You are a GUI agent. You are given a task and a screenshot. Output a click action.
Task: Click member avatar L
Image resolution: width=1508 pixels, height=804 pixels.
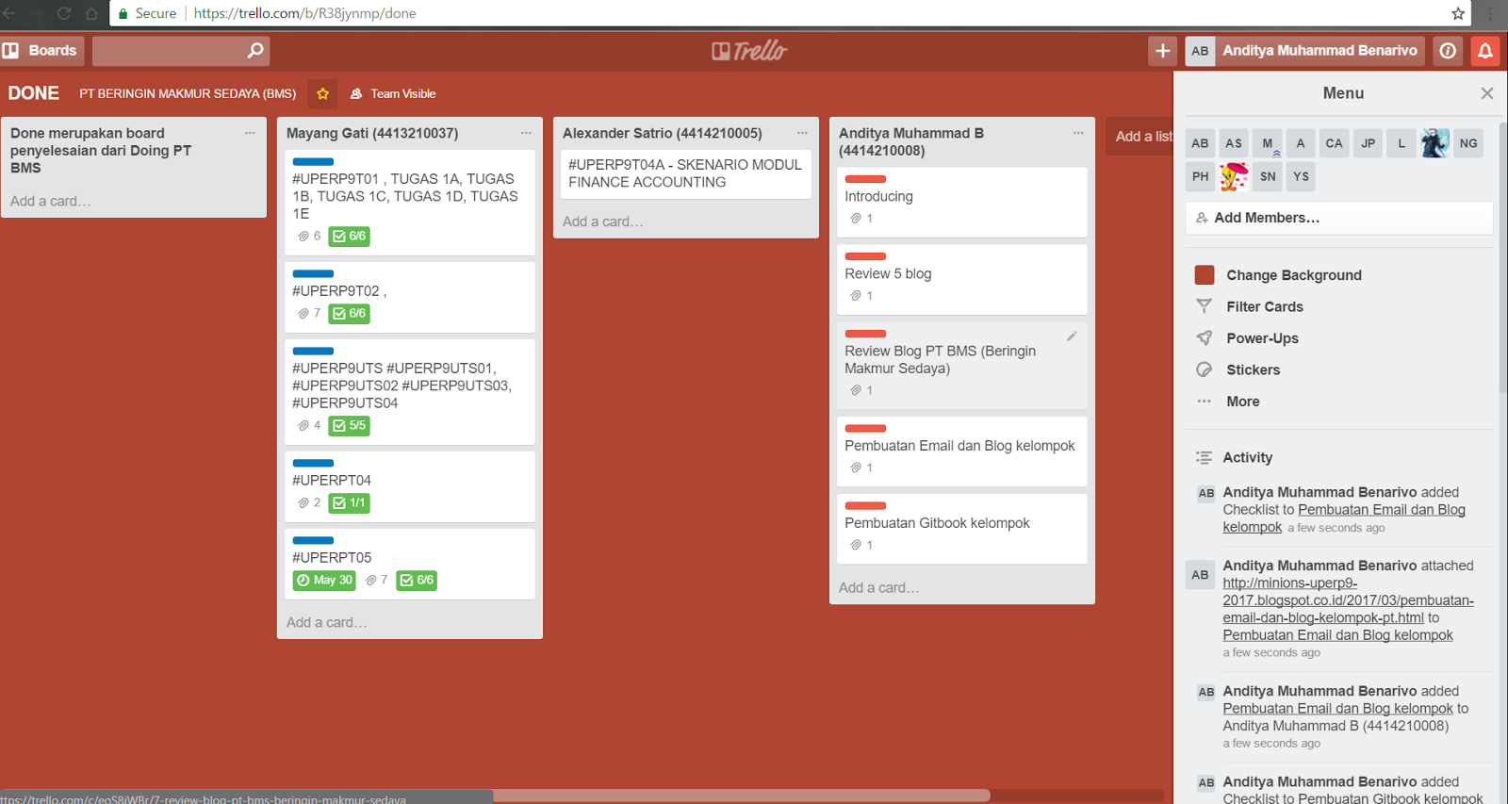tap(1401, 143)
